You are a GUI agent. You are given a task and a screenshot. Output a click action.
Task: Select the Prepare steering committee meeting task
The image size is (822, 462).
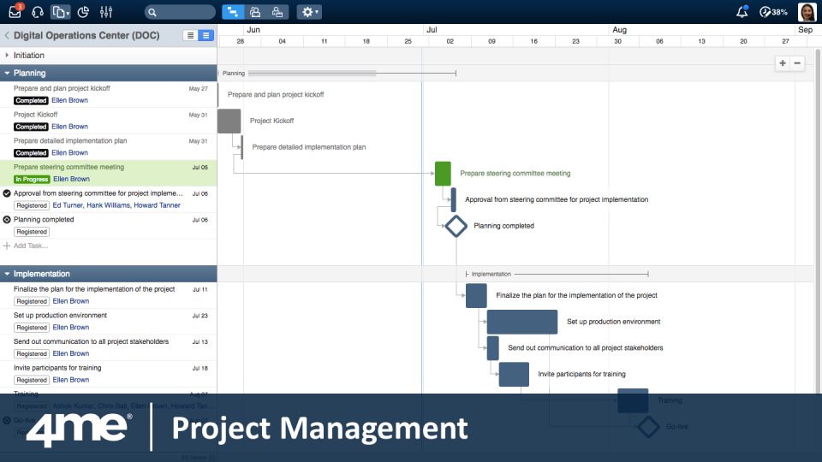coord(109,173)
